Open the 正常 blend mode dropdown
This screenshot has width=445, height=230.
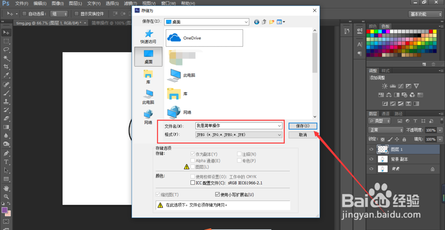(386, 130)
